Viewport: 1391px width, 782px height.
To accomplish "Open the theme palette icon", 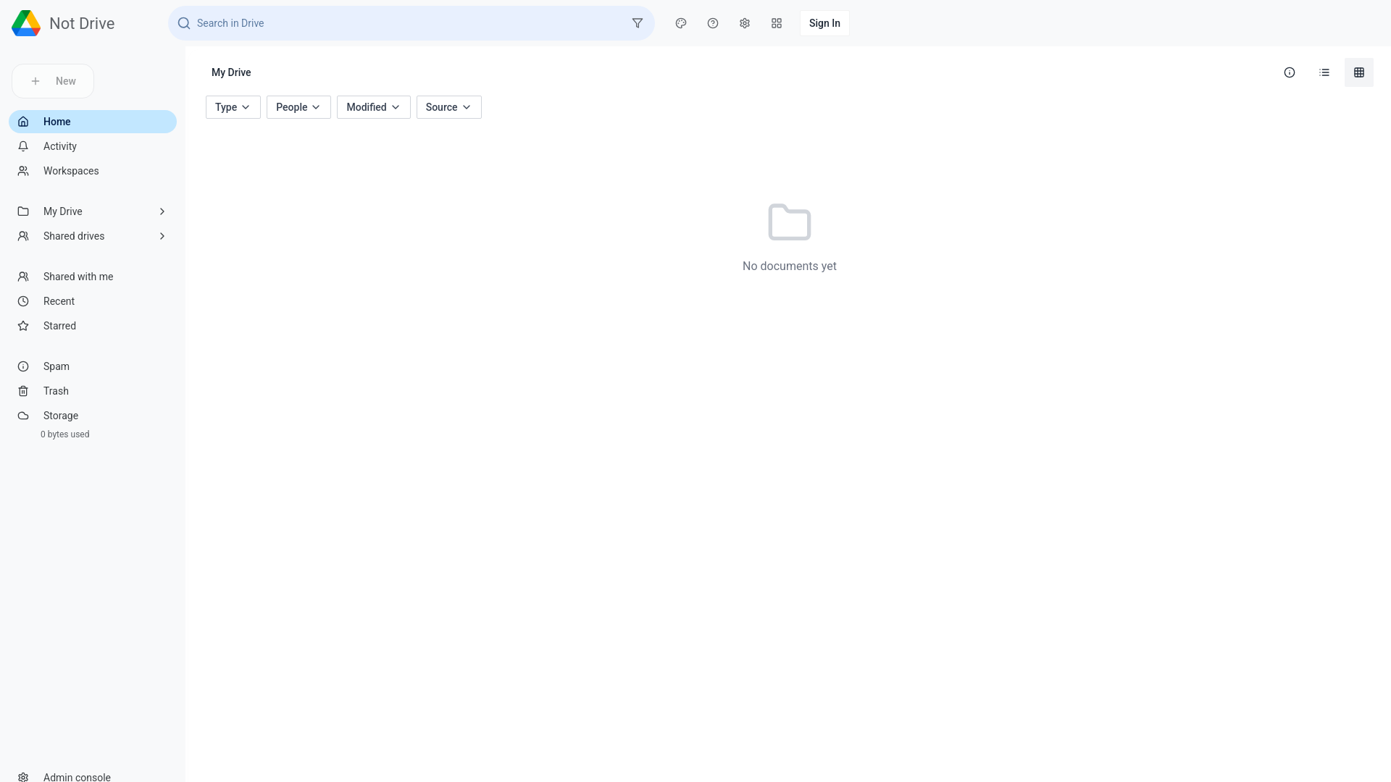I will (x=681, y=23).
